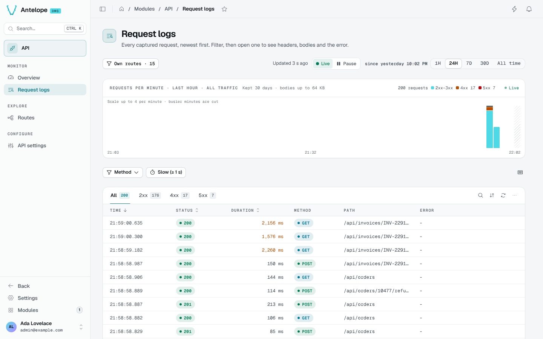Click the 4xx legend swatch
This screenshot has height=339, width=543.
click(457, 88)
